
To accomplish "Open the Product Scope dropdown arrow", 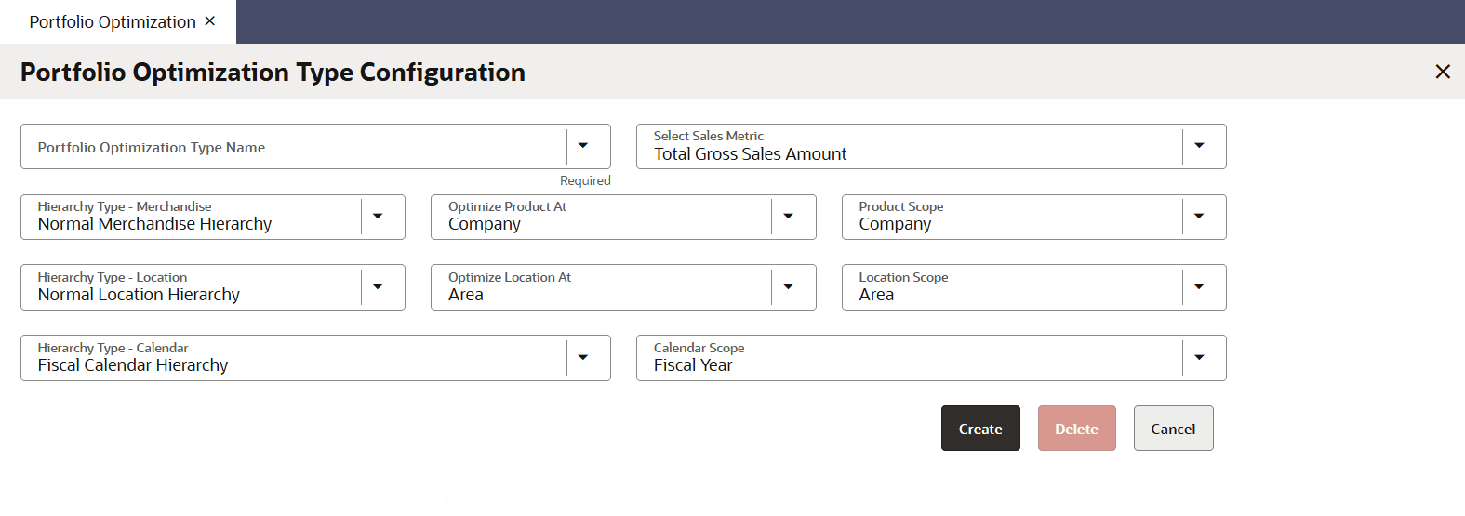I will pyautogui.click(x=1199, y=217).
